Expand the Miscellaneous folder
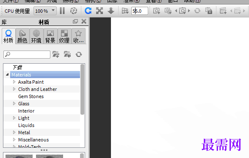Image resolution: width=249 pixels, height=158 pixels. pyautogui.click(x=14, y=140)
